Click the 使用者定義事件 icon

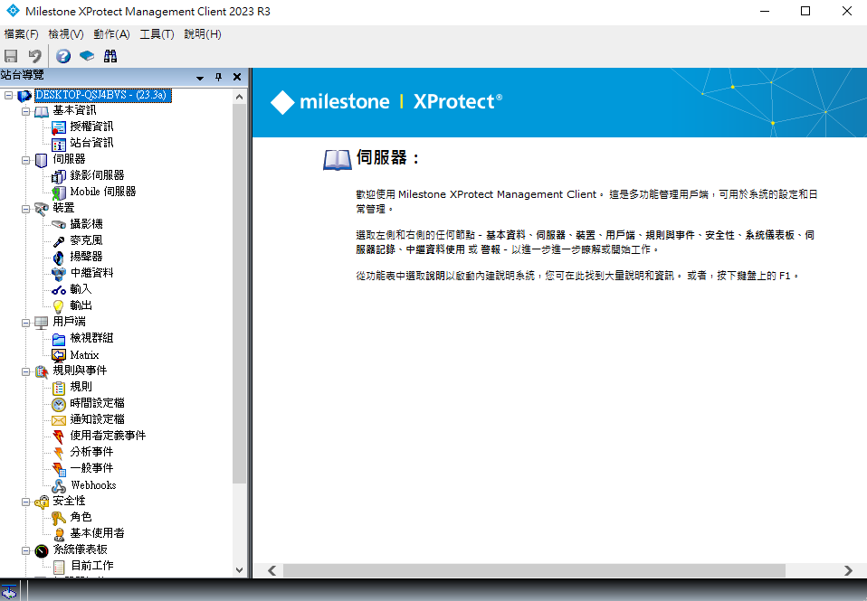[x=59, y=437]
